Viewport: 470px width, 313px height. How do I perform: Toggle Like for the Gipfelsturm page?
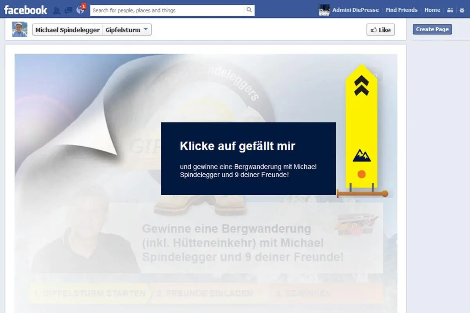[x=380, y=29]
